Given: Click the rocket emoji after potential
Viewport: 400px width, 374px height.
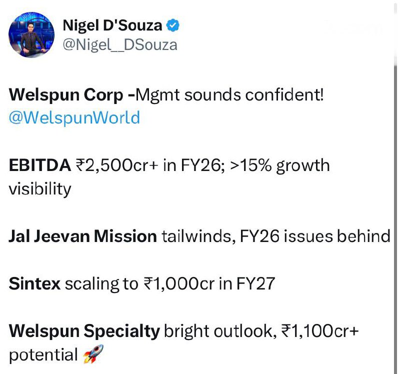Looking at the screenshot, I should coord(93,354).
